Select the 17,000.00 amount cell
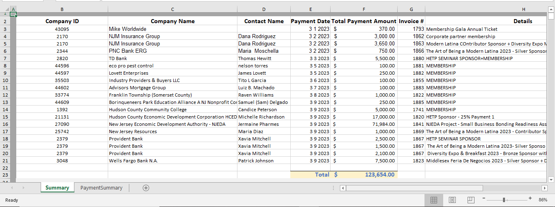The image size is (555, 207). [x=364, y=117]
